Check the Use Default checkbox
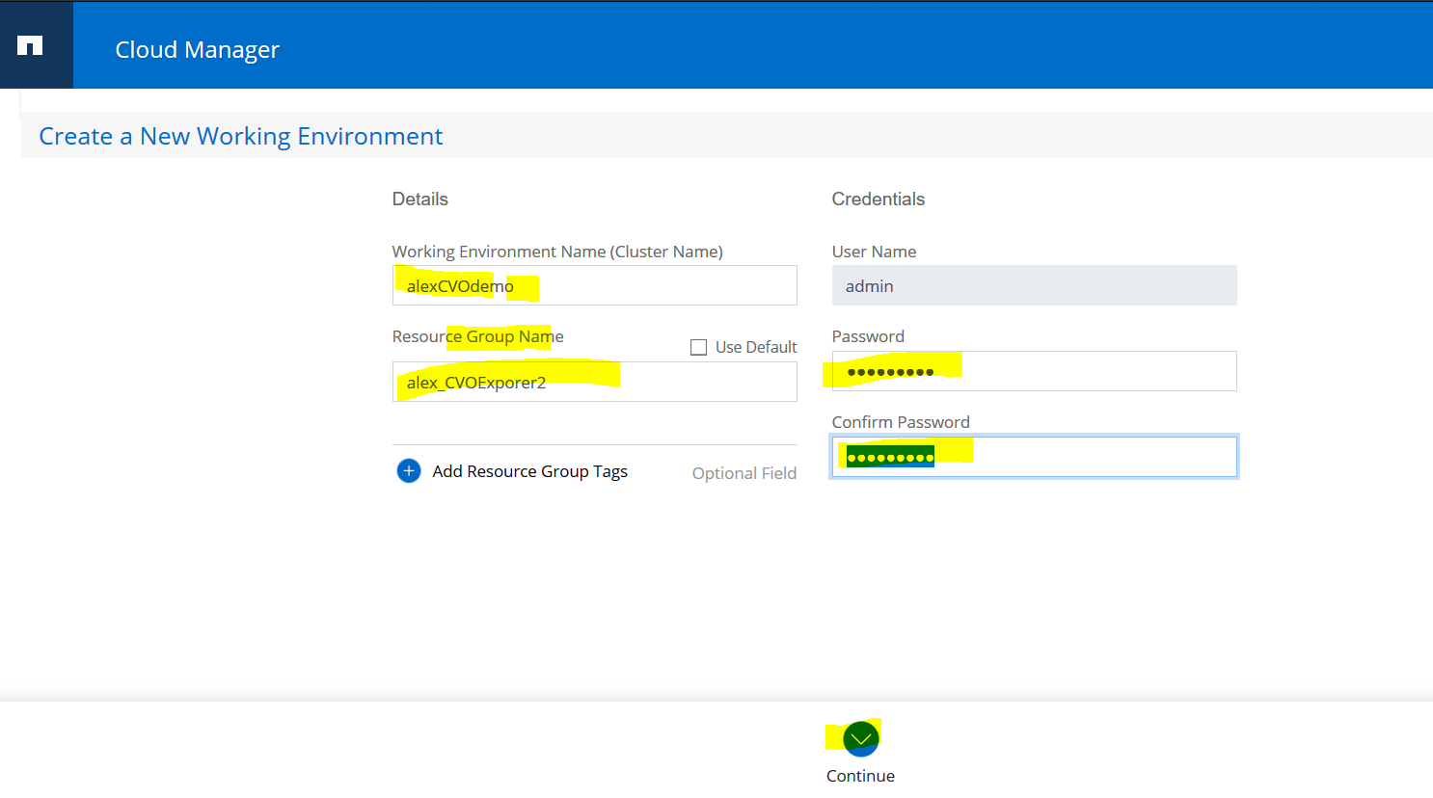The image size is (1433, 798). point(699,347)
